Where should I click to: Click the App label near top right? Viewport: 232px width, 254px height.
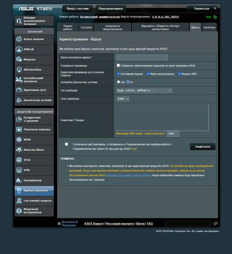click(209, 17)
